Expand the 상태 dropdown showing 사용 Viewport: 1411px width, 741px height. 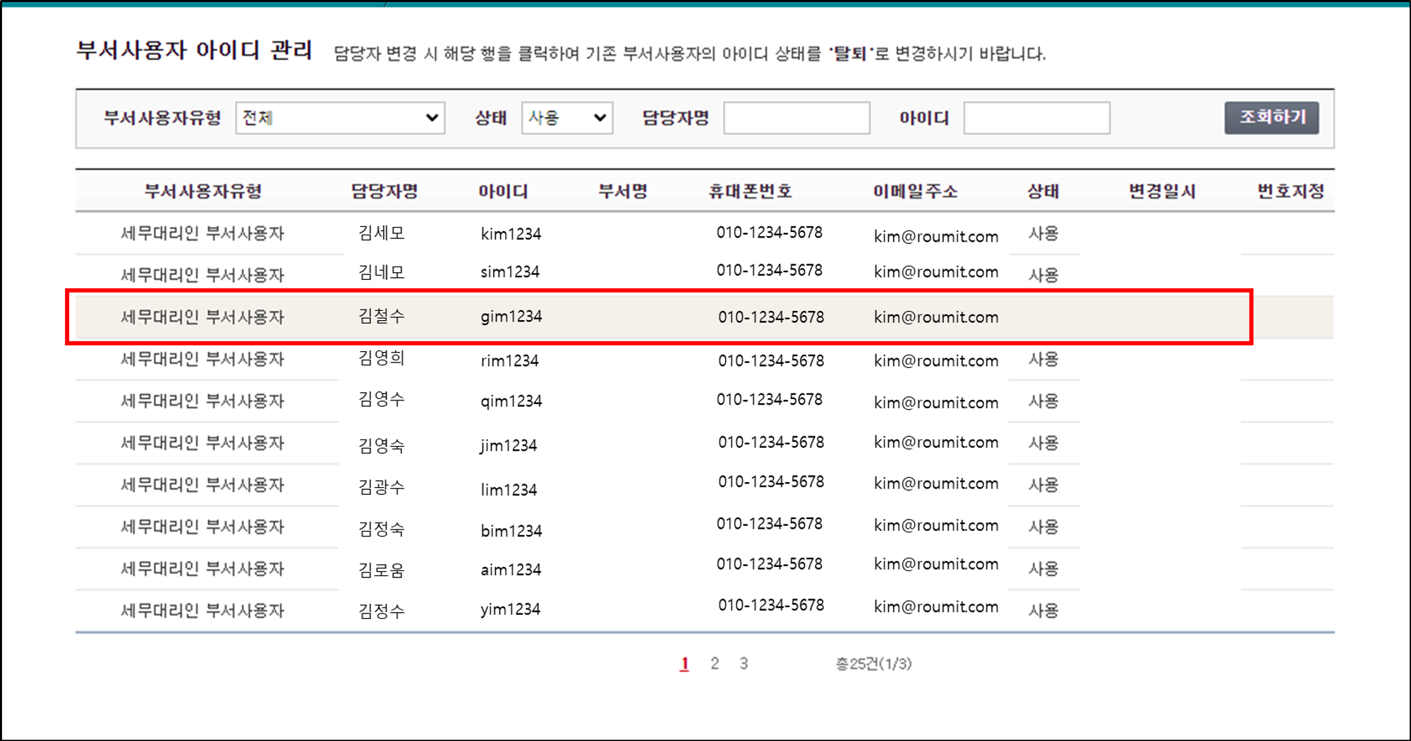(x=567, y=118)
